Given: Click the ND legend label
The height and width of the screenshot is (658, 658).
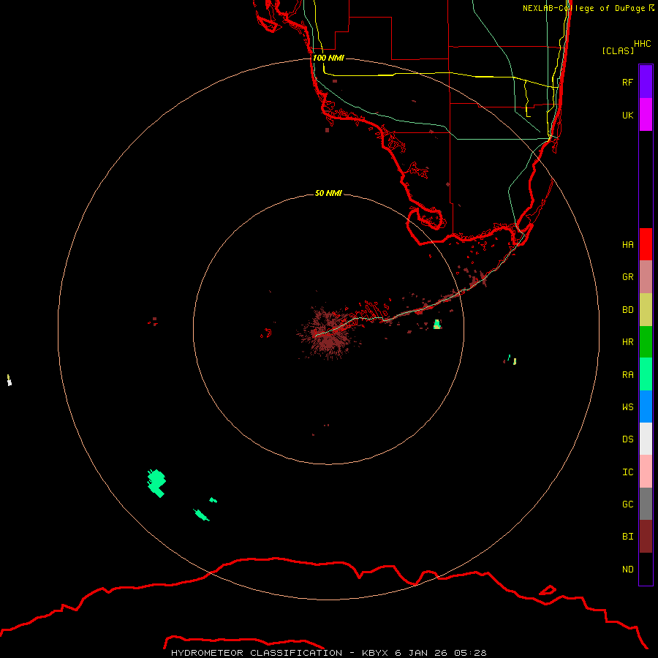Looking at the screenshot, I should (627, 570).
